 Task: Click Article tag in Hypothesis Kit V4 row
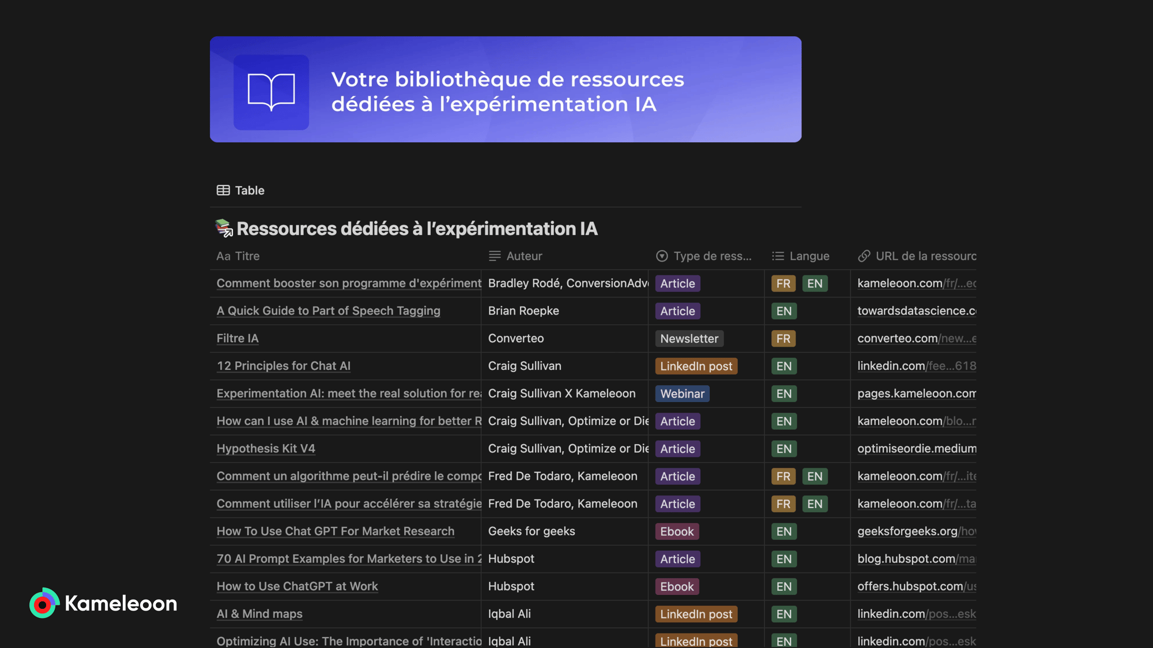677,449
